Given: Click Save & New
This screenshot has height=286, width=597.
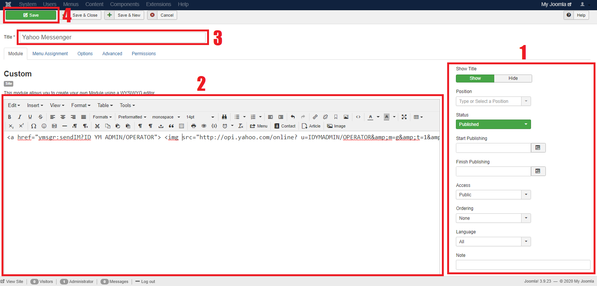Looking at the screenshot, I should coord(124,15).
